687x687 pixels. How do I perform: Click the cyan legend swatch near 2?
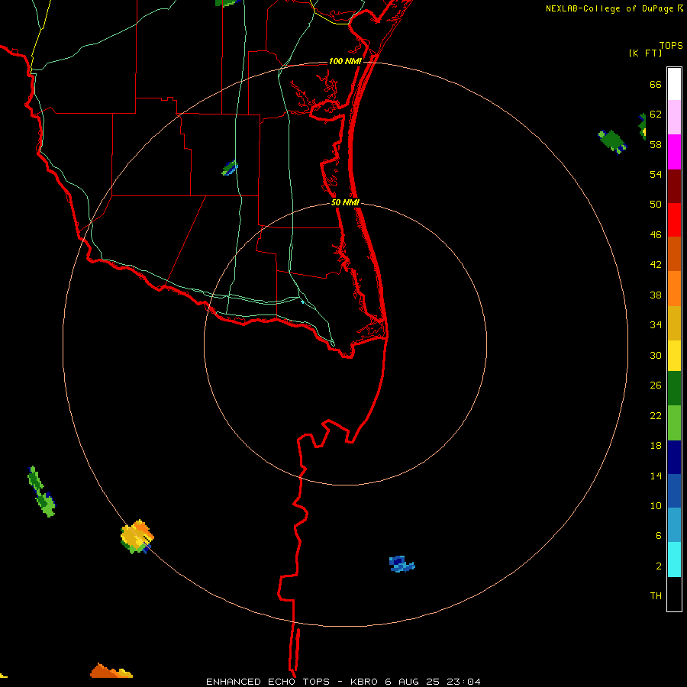[x=674, y=560]
